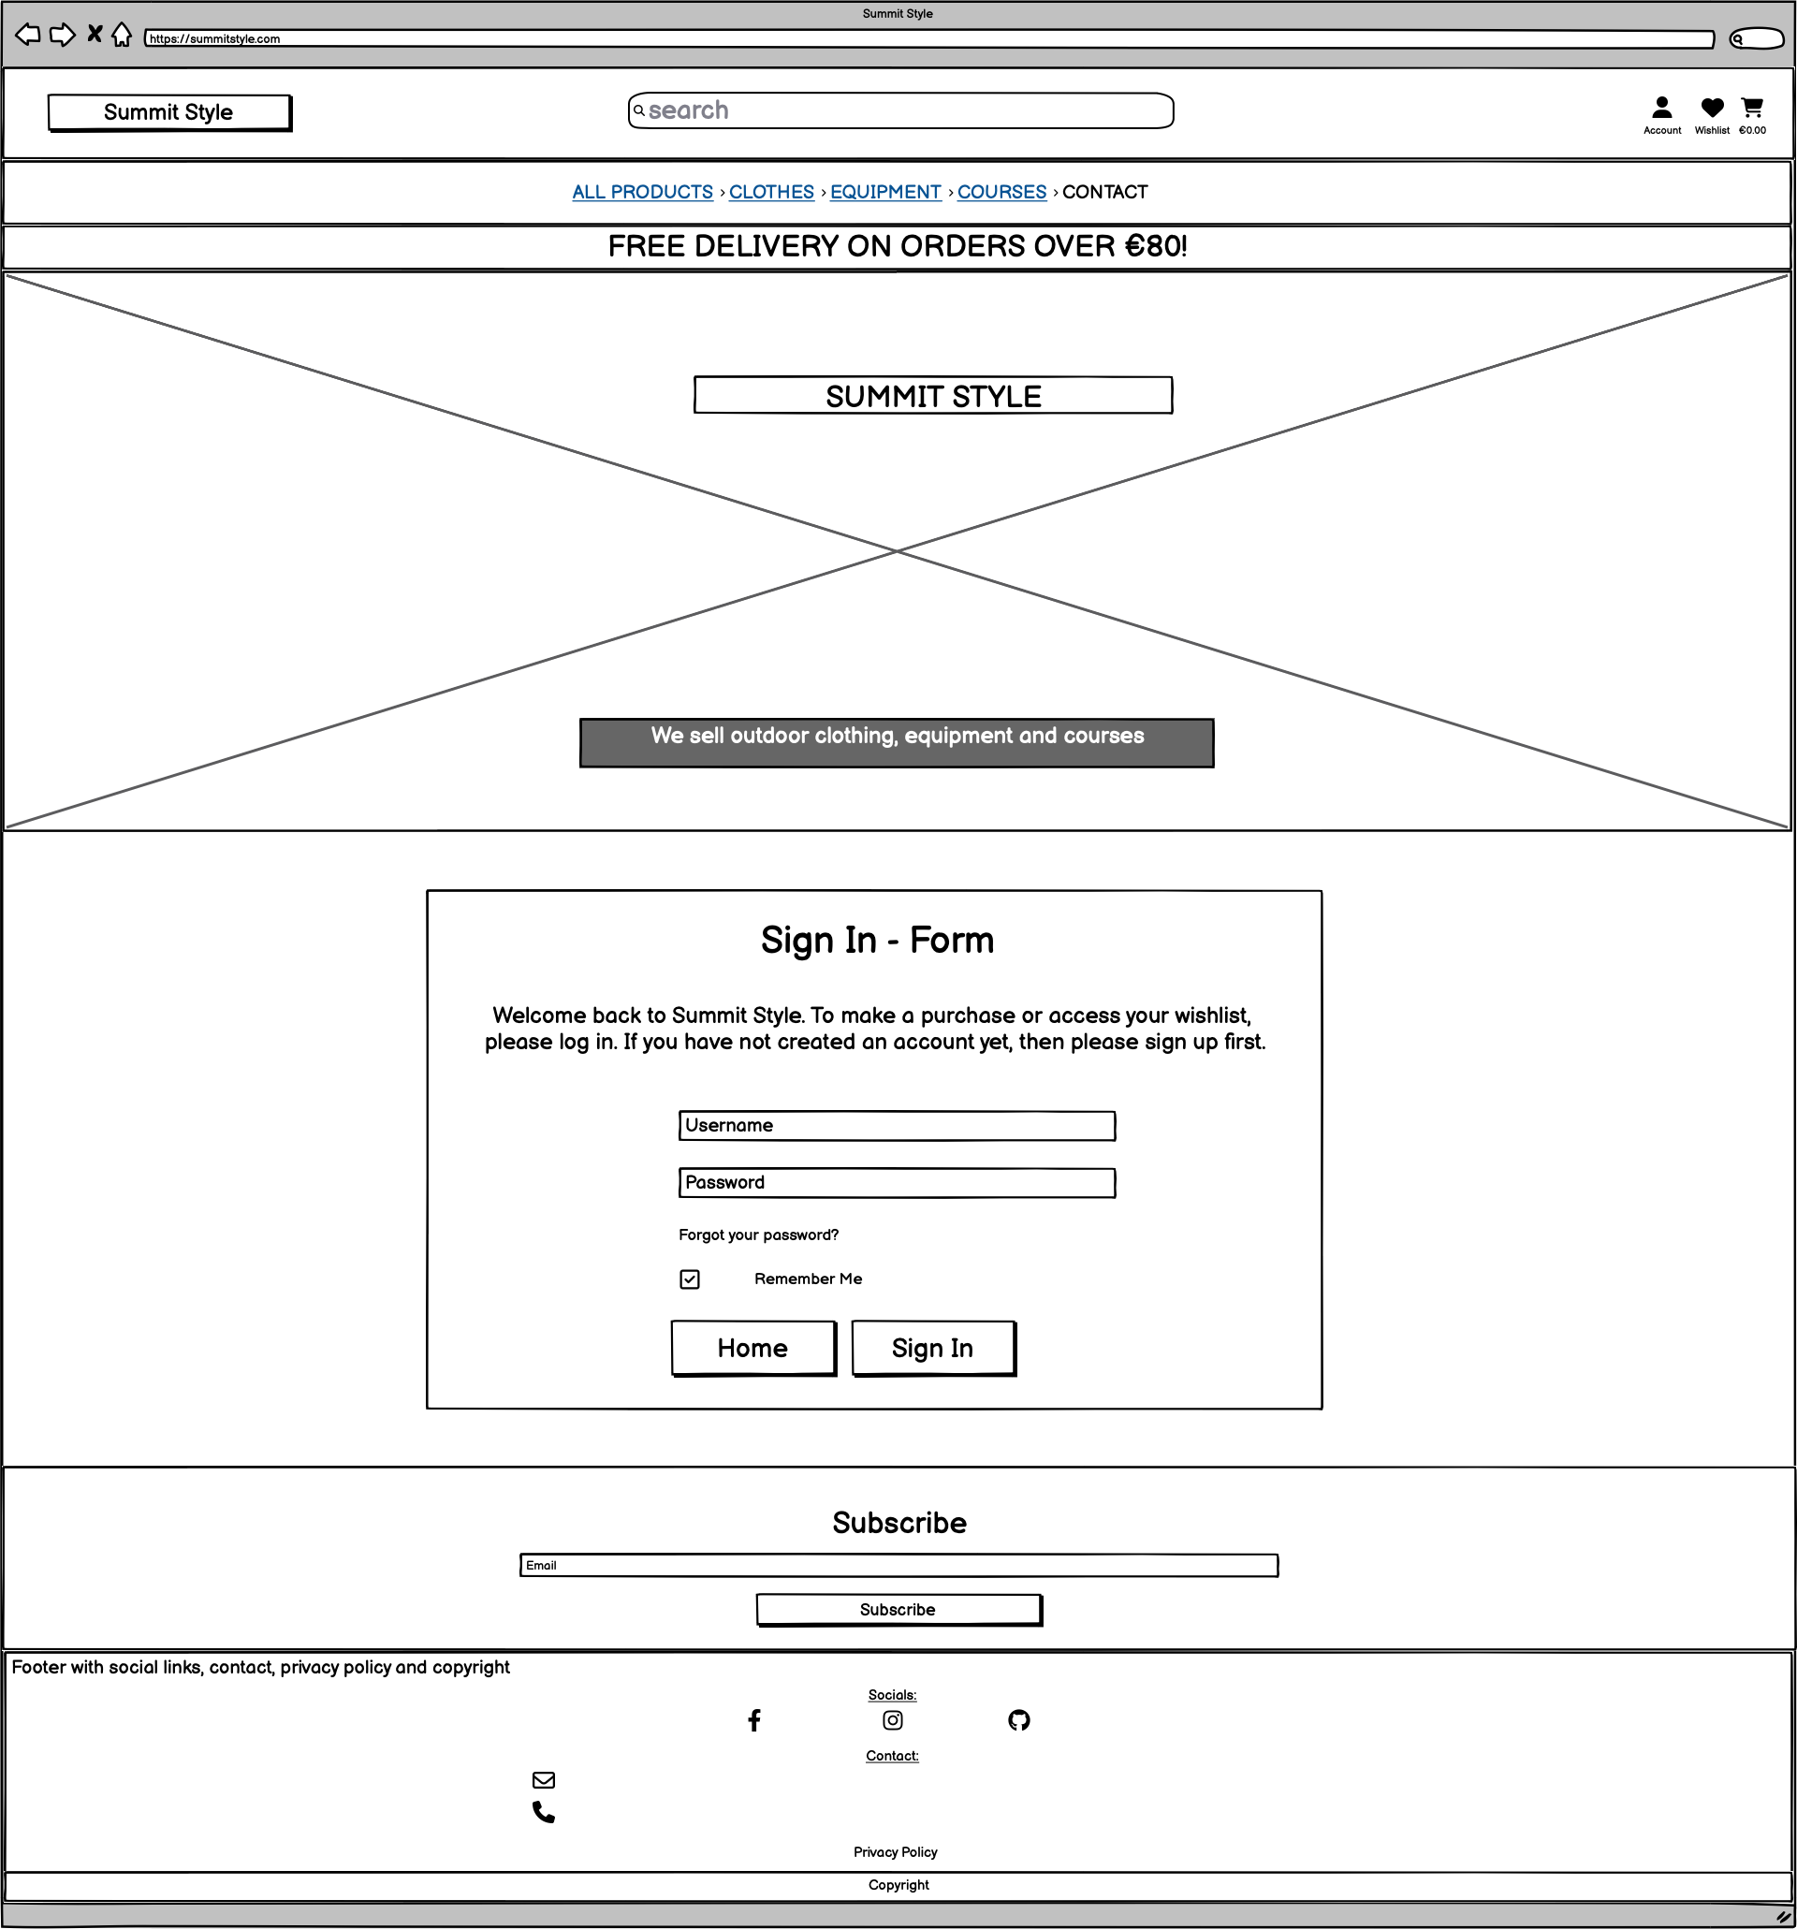Click the Shopping Cart icon
Screen dimensions: 1797x1929
click(1757, 109)
